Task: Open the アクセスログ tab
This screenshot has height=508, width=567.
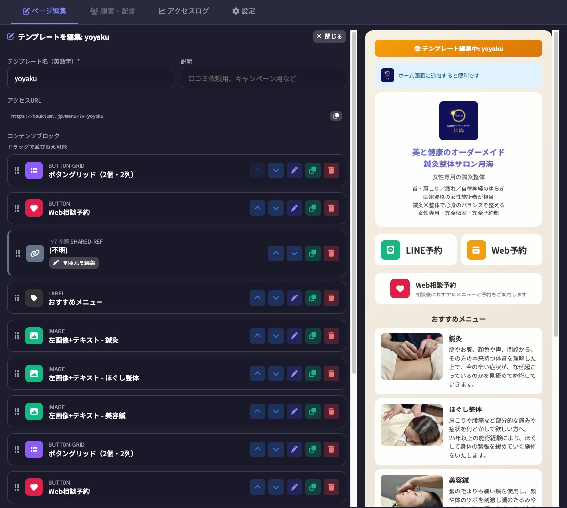Action: pos(183,11)
